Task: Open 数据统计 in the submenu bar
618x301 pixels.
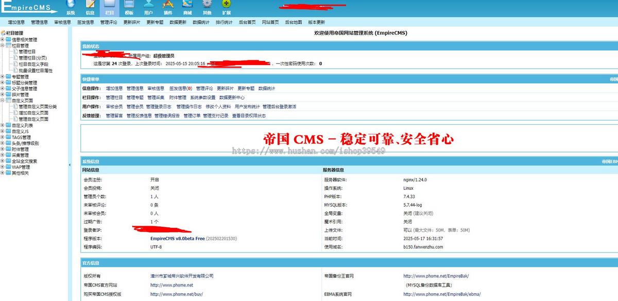Action: coord(201,22)
